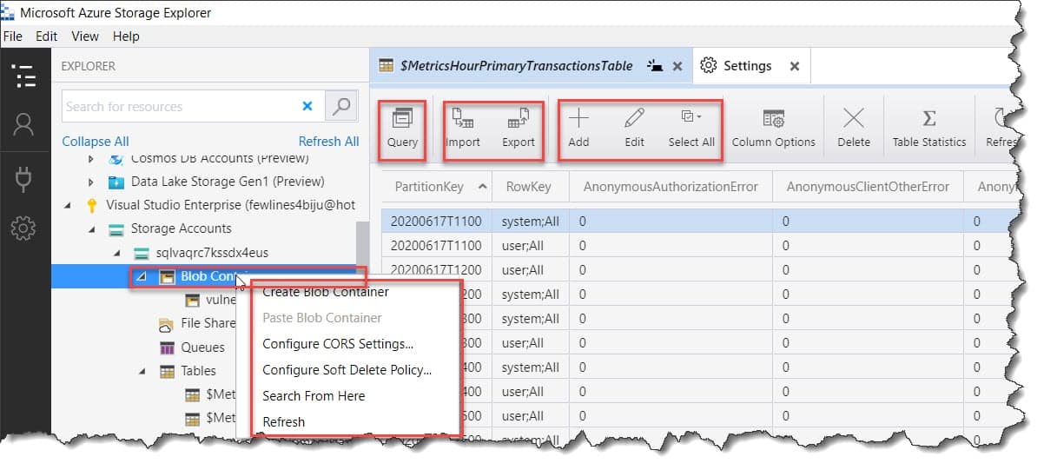This screenshot has height=470, width=1044.
Task: Expand Data Lake Storage Gen1 node
Action: (x=93, y=182)
